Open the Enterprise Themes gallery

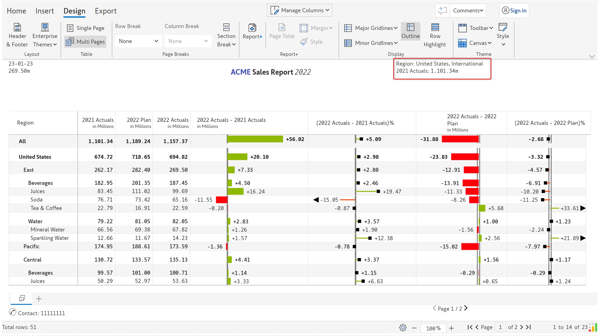45,36
